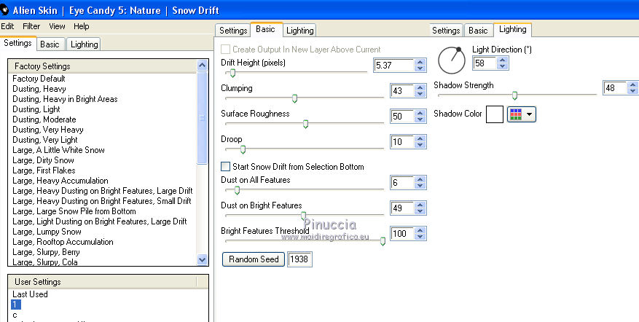This screenshot has width=639, height=322.
Task: Click the Shadow Strength slider handle
Action: [x=514, y=95]
